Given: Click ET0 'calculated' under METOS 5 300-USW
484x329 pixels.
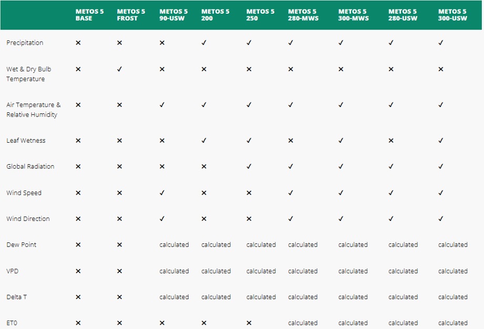Looking at the screenshot, I should tap(453, 323).
